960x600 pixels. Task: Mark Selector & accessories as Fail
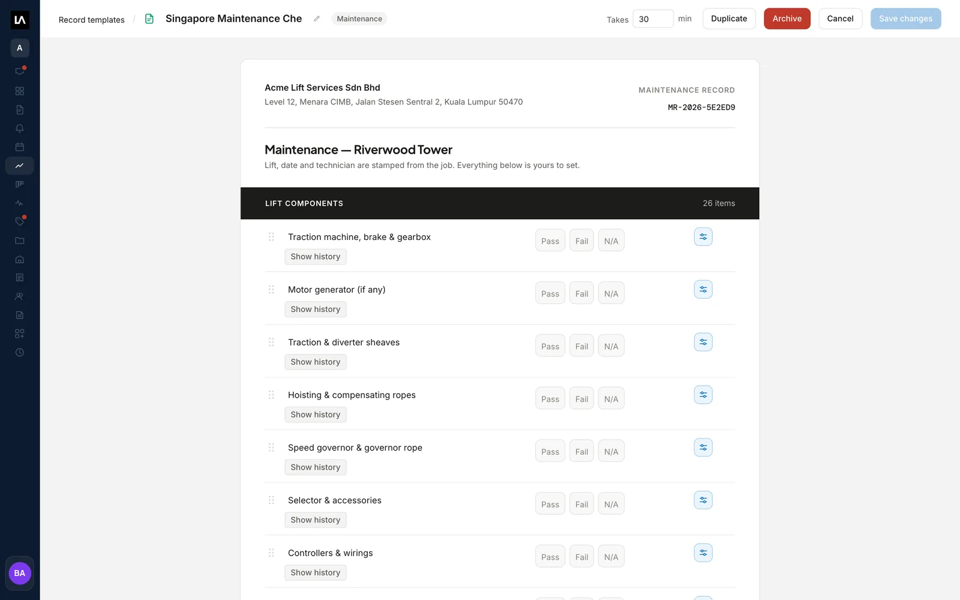click(x=581, y=504)
